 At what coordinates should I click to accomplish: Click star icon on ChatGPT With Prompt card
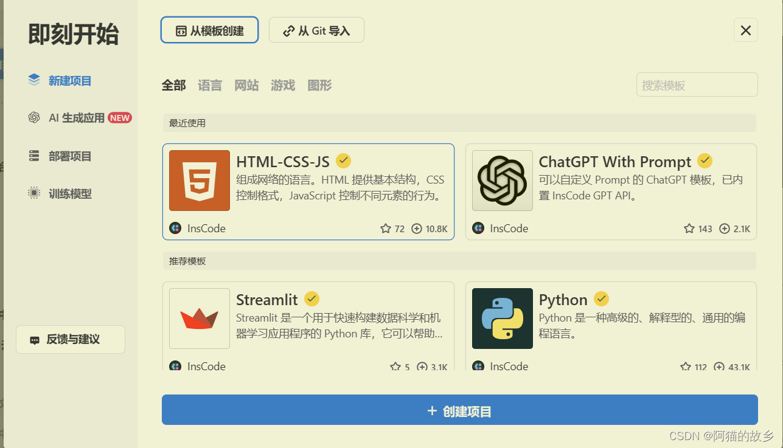689,229
